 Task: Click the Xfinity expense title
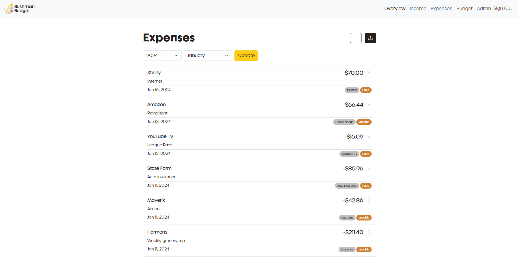154,73
